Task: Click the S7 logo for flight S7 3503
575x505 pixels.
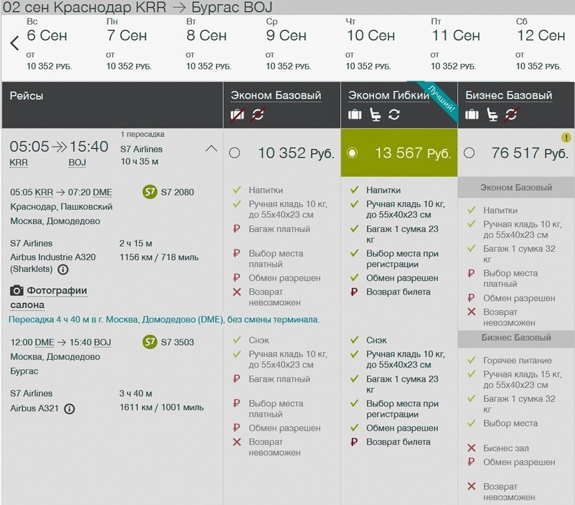Action: pyautogui.click(x=149, y=342)
